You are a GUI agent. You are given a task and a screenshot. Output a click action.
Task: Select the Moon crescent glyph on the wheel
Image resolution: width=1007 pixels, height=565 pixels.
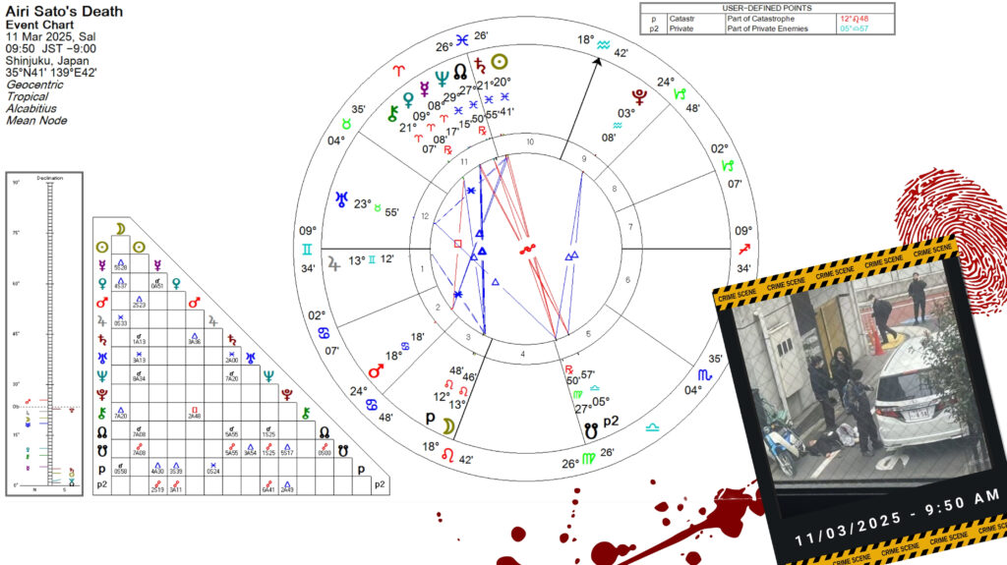[449, 425]
